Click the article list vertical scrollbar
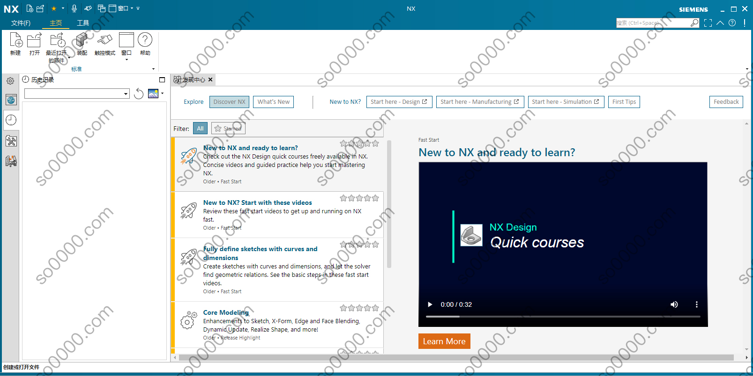The height and width of the screenshot is (376, 753). [x=389, y=204]
